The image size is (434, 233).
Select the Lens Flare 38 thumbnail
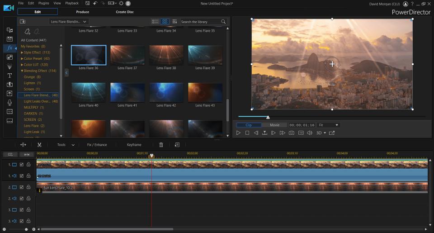pos(166,55)
